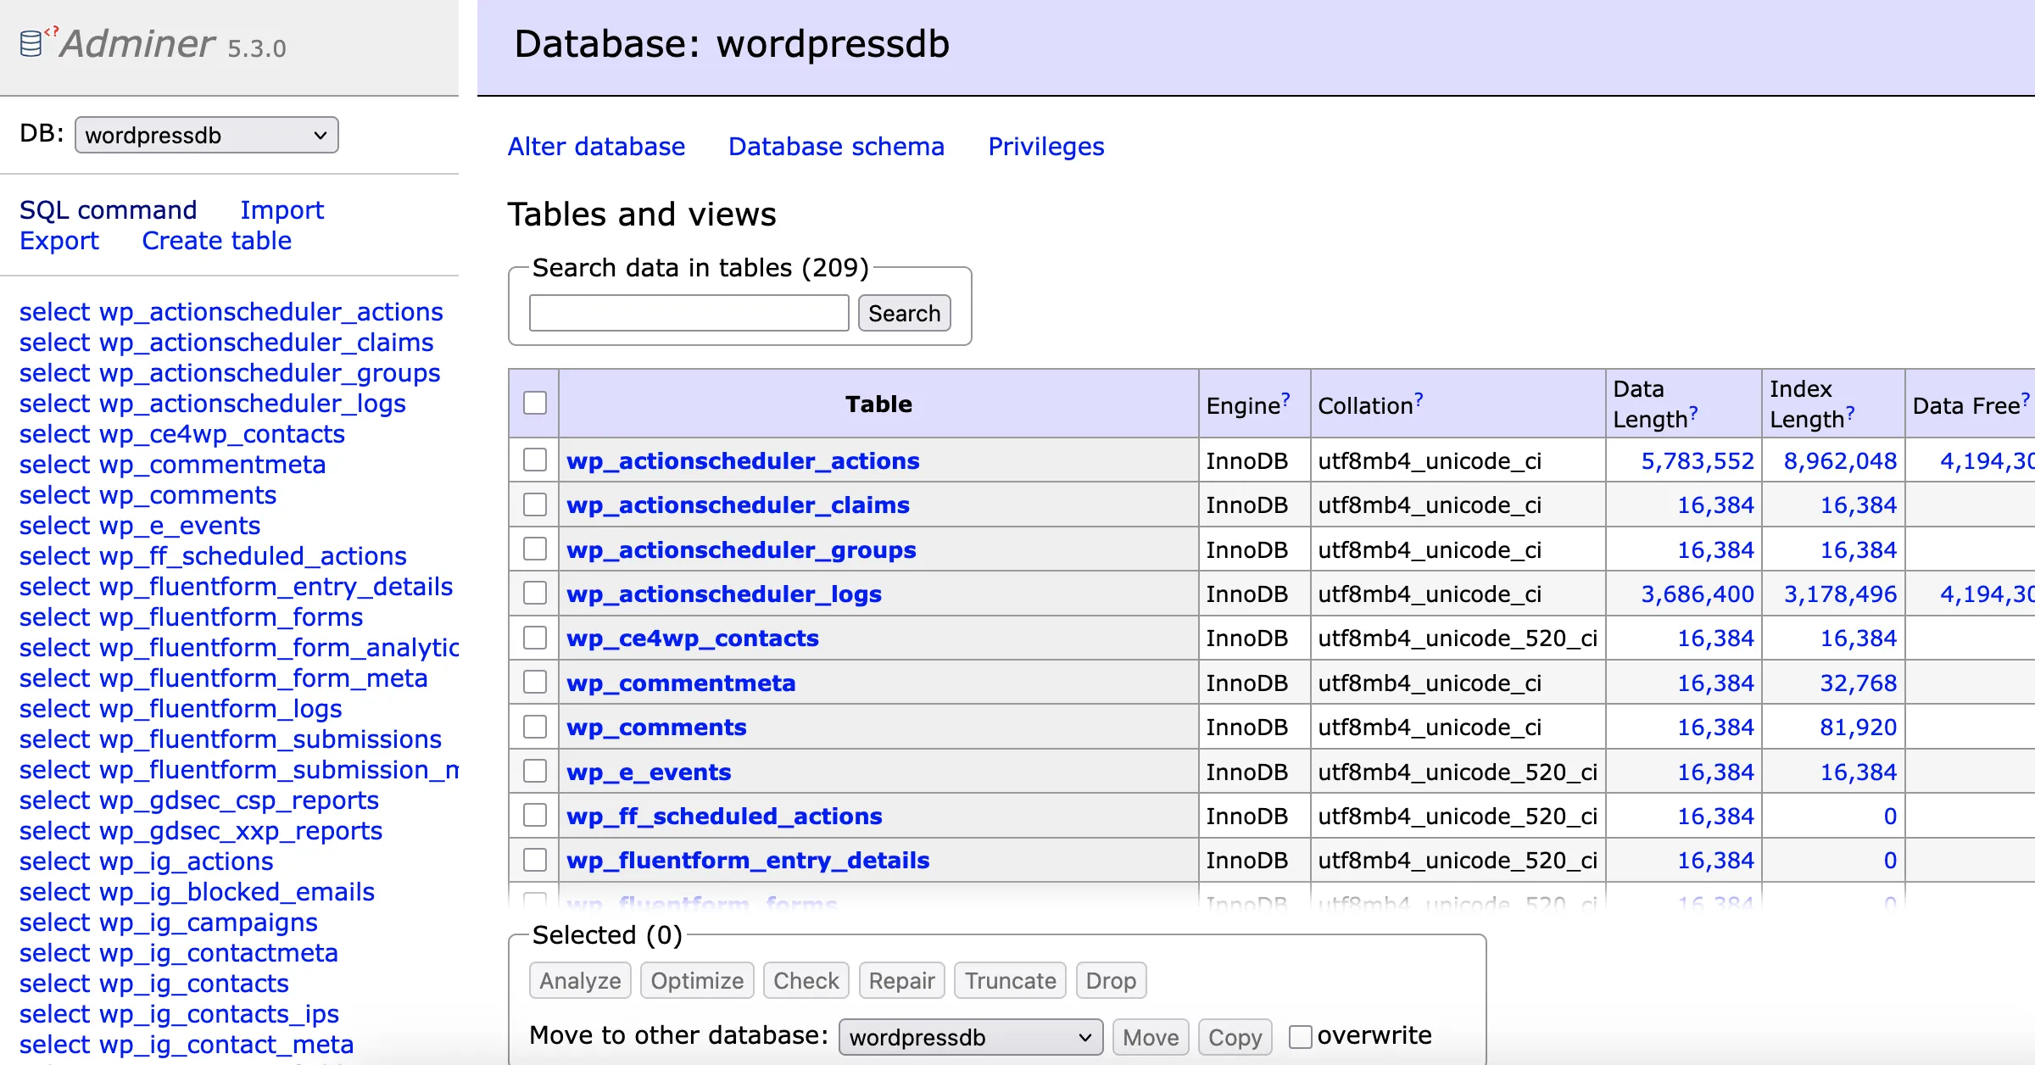
Task: Click the Search button
Action: pos(904,313)
